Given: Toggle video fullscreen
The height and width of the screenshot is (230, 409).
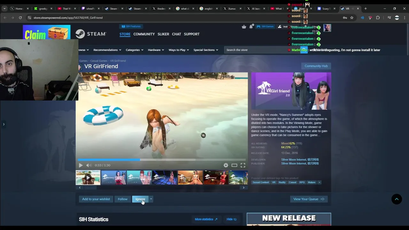Looking at the screenshot, I should (243, 165).
